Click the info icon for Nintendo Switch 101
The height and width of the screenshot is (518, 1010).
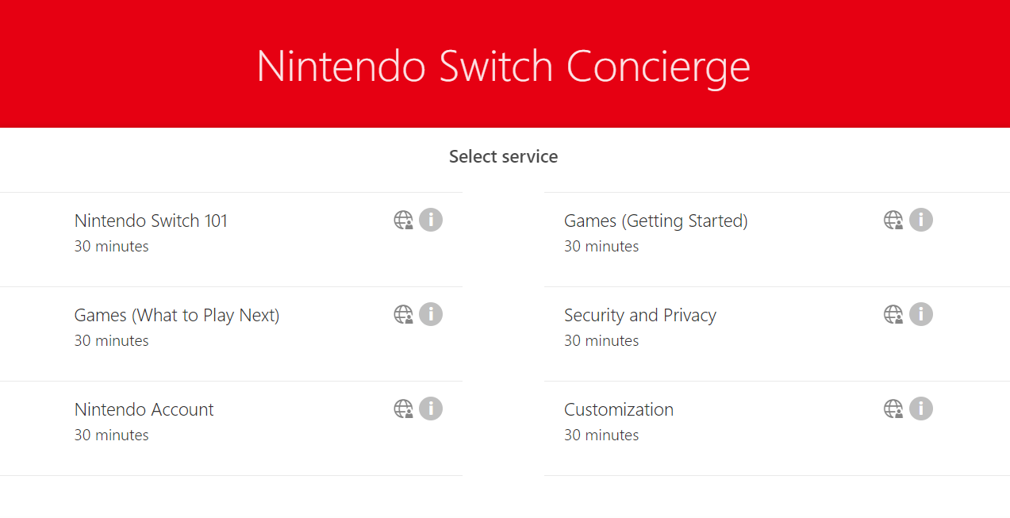431,220
